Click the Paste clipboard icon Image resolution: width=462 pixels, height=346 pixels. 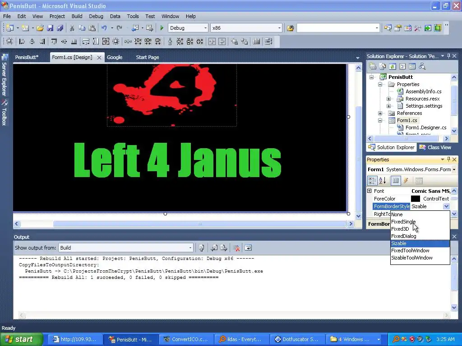pos(92,28)
